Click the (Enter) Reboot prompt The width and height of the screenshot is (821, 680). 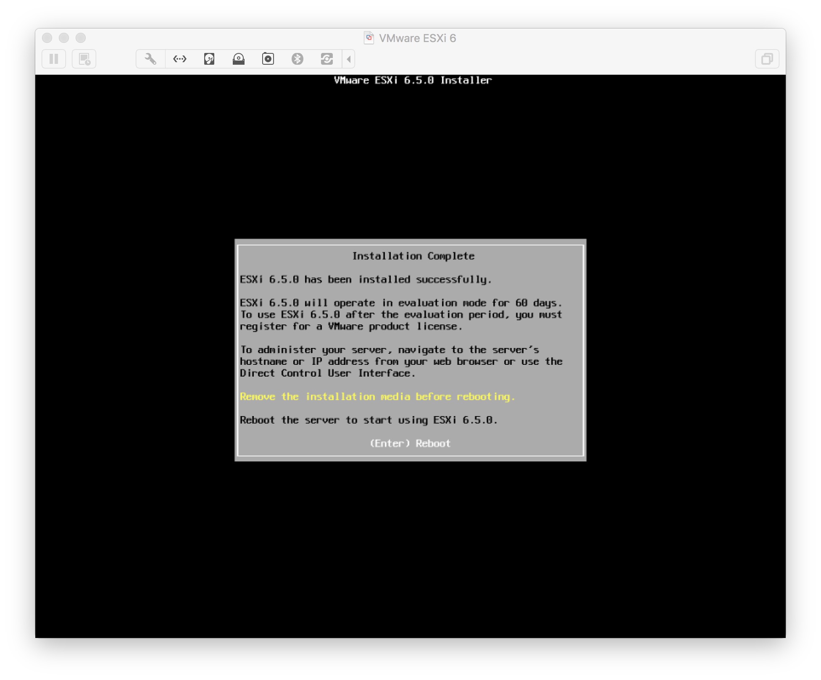click(410, 443)
